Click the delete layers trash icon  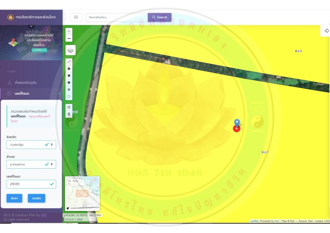coord(69,114)
